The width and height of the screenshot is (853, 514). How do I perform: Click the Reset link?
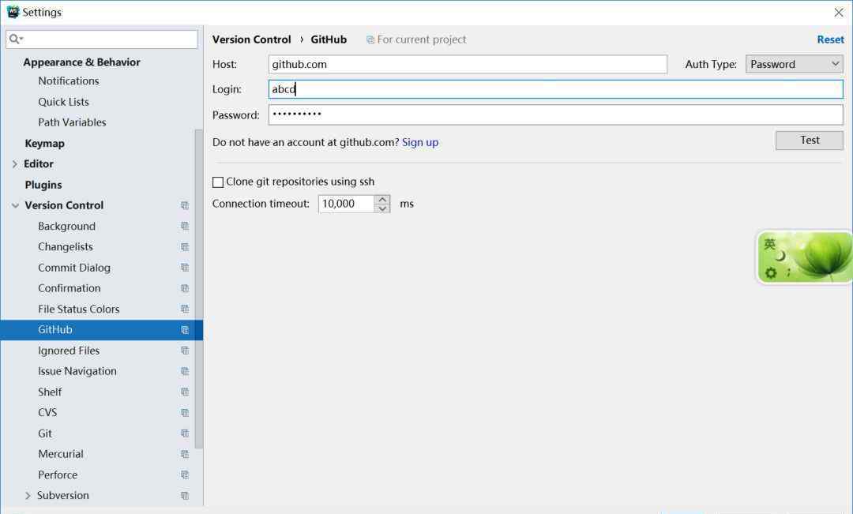pyautogui.click(x=830, y=39)
